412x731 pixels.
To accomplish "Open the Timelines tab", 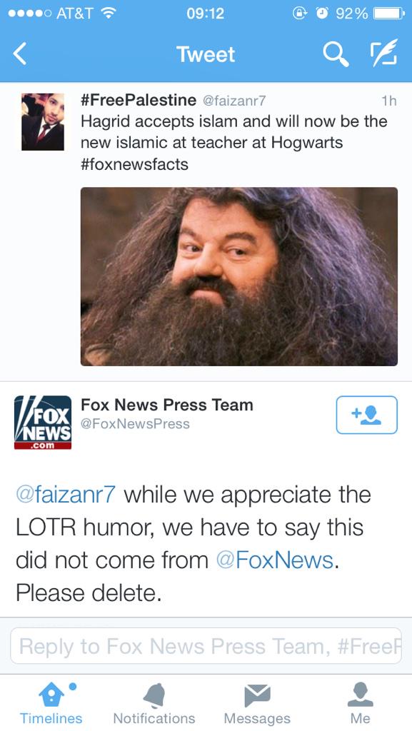I will pos(51,703).
